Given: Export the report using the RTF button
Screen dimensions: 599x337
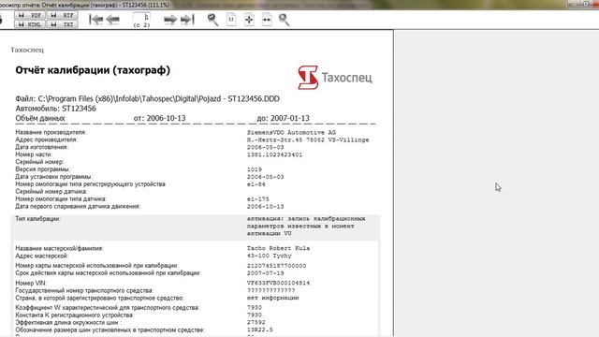Looking at the screenshot, I should click(x=63, y=15).
